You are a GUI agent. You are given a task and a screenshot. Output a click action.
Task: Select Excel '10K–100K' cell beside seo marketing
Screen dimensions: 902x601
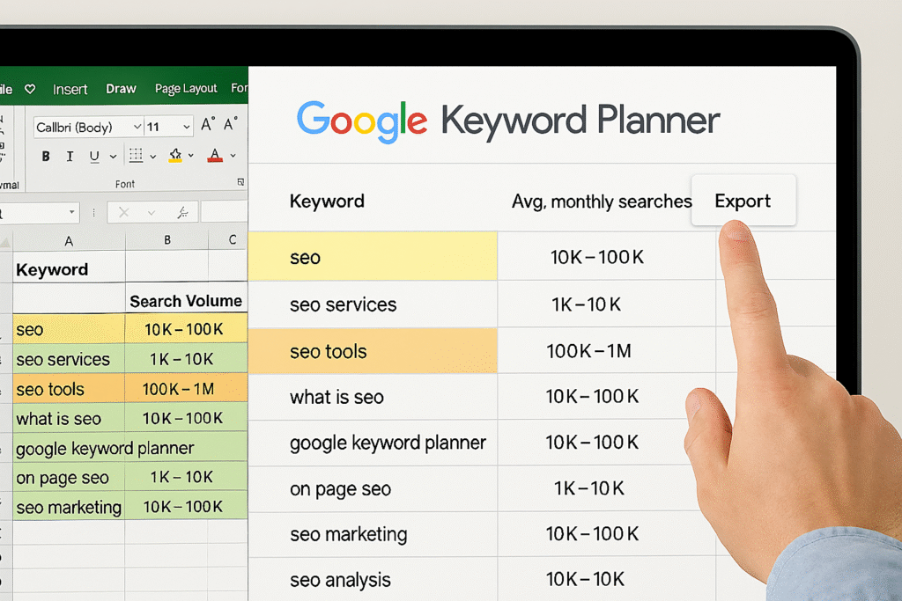pos(186,507)
